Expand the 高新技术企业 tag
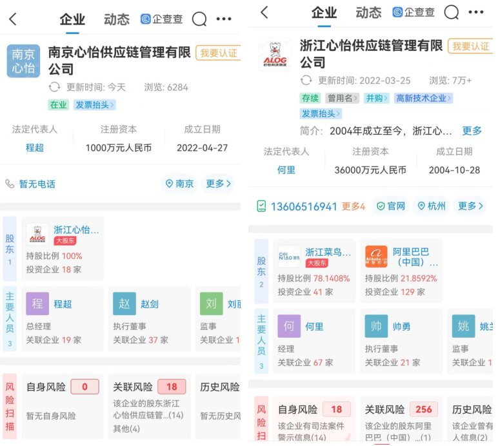Screen dimensions: 498x446 click(x=423, y=98)
